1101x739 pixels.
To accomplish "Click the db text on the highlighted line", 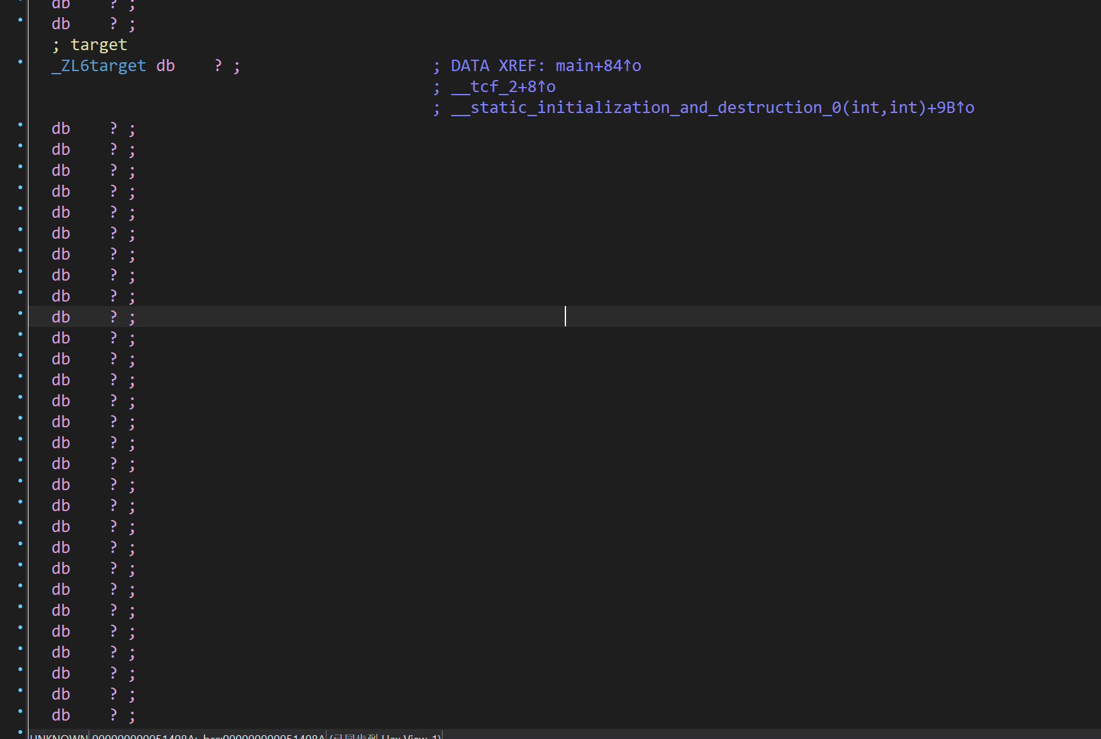I will (61, 317).
